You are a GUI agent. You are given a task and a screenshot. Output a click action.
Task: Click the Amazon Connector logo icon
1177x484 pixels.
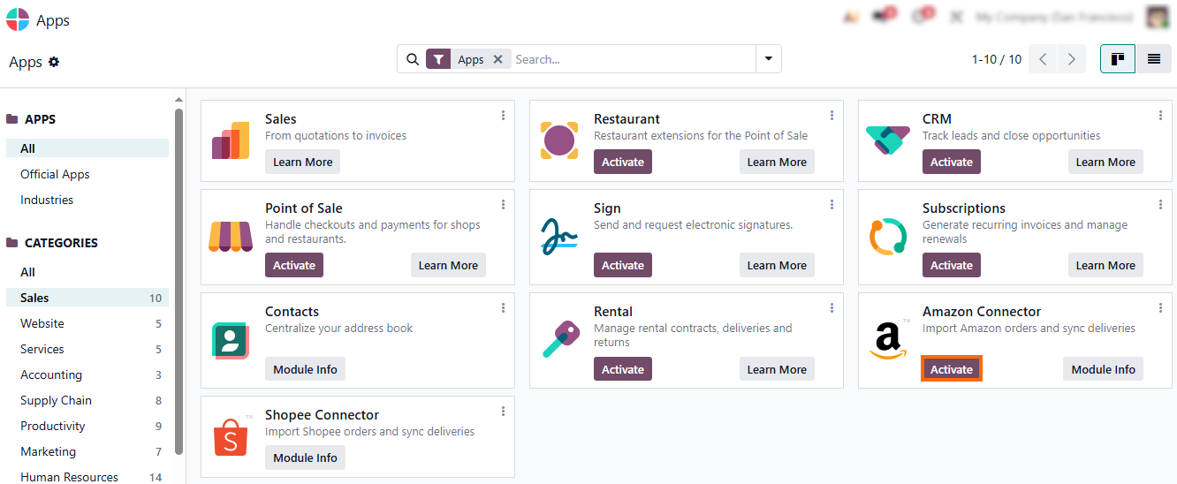pyautogui.click(x=888, y=341)
